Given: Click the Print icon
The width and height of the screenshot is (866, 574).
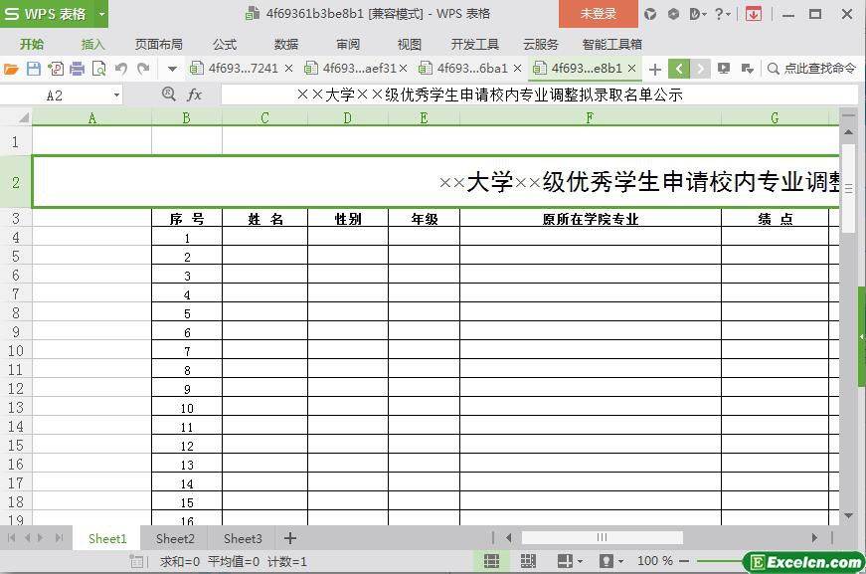Looking at the screenshot, I should pyautogui.click(x=77, y=69).
